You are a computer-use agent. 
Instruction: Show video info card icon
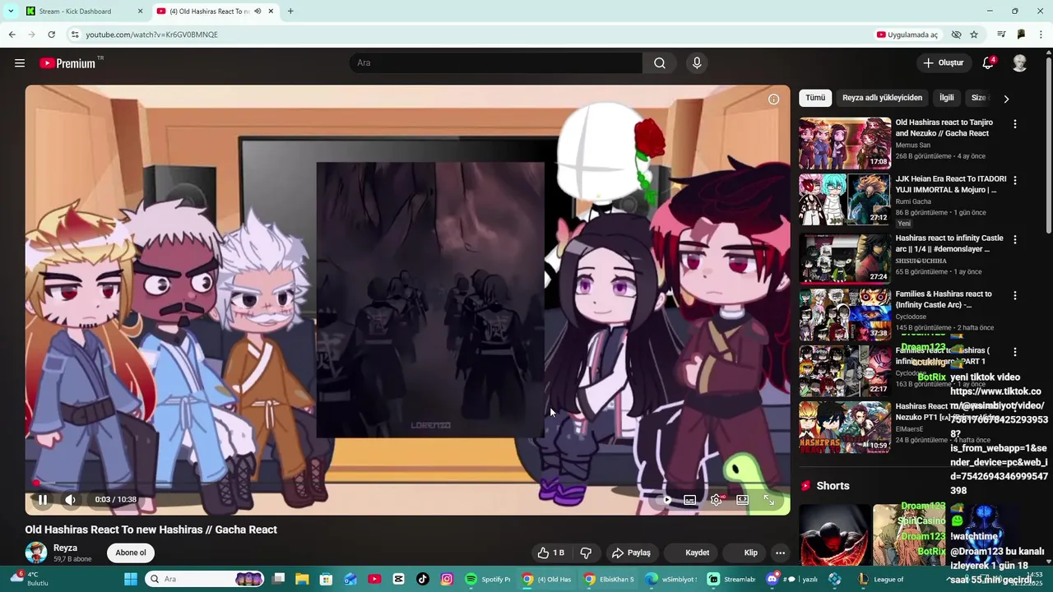773,99
